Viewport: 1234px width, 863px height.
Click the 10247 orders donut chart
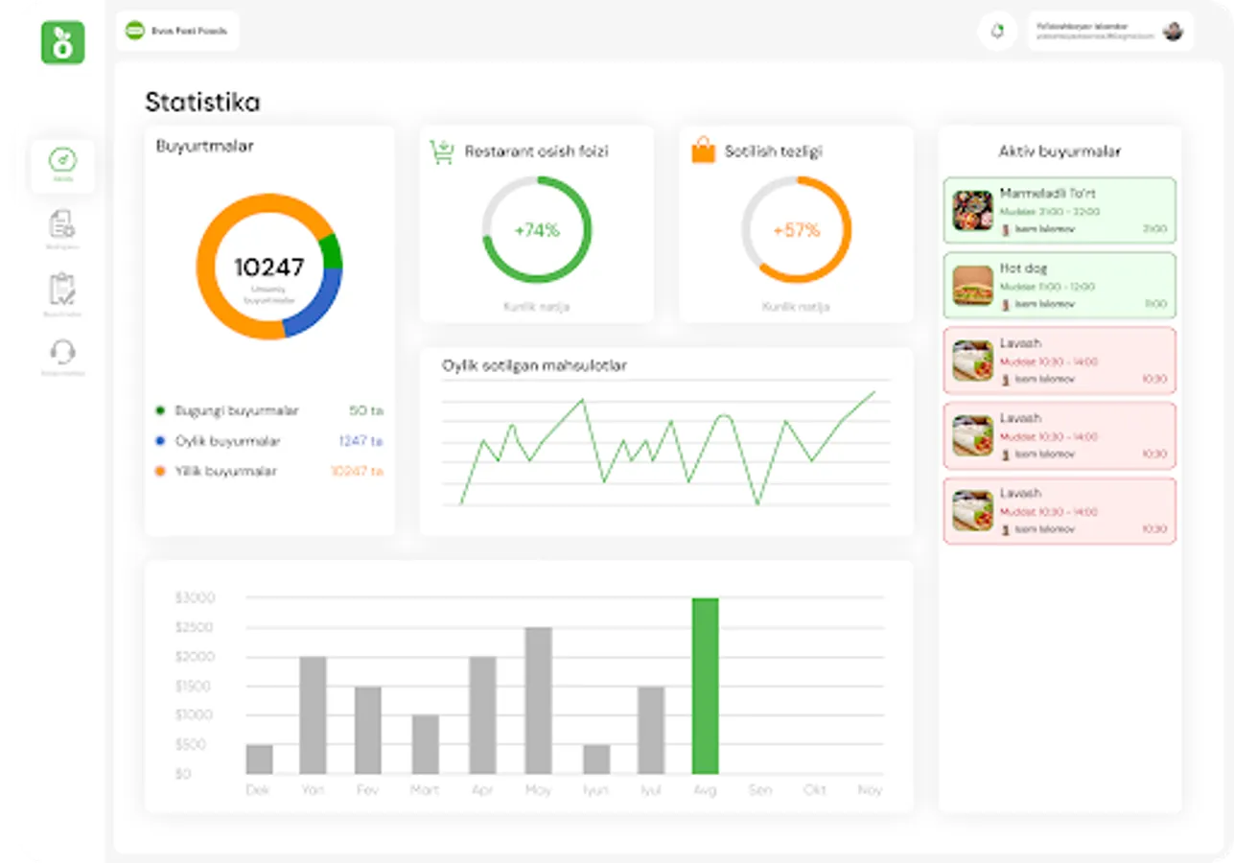pyautogui.click(x=269, y=267)
